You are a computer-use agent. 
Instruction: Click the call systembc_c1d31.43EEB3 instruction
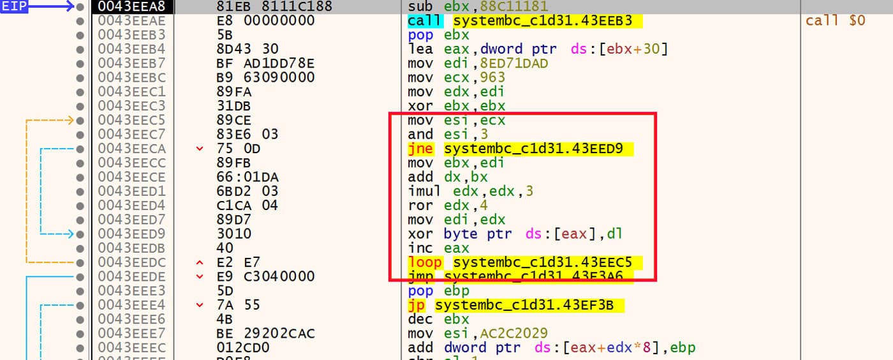525,21
